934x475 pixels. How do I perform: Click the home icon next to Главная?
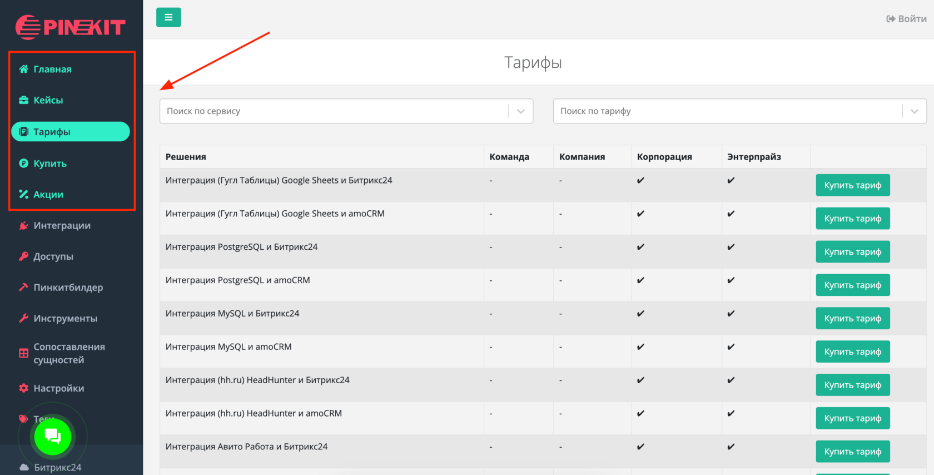coord(23,69)
